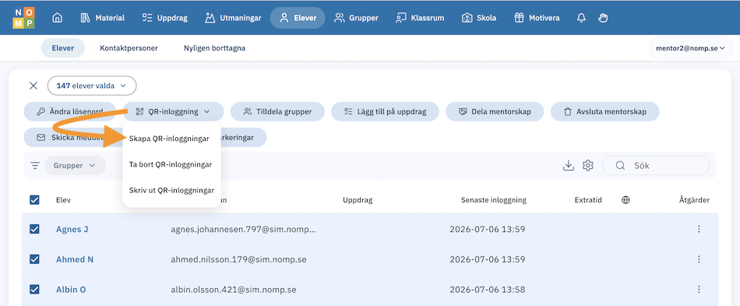This screenshot has width=740, height=306.
Task: Toggle the select-all checkbox in header
Action: click(34, 200)
